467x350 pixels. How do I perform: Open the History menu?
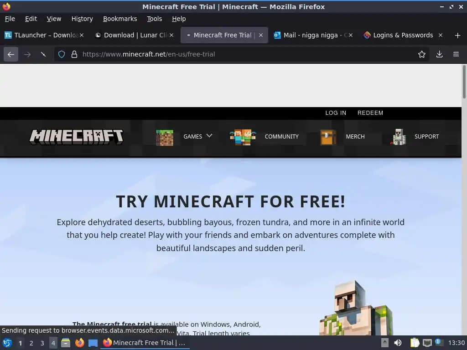82,19
